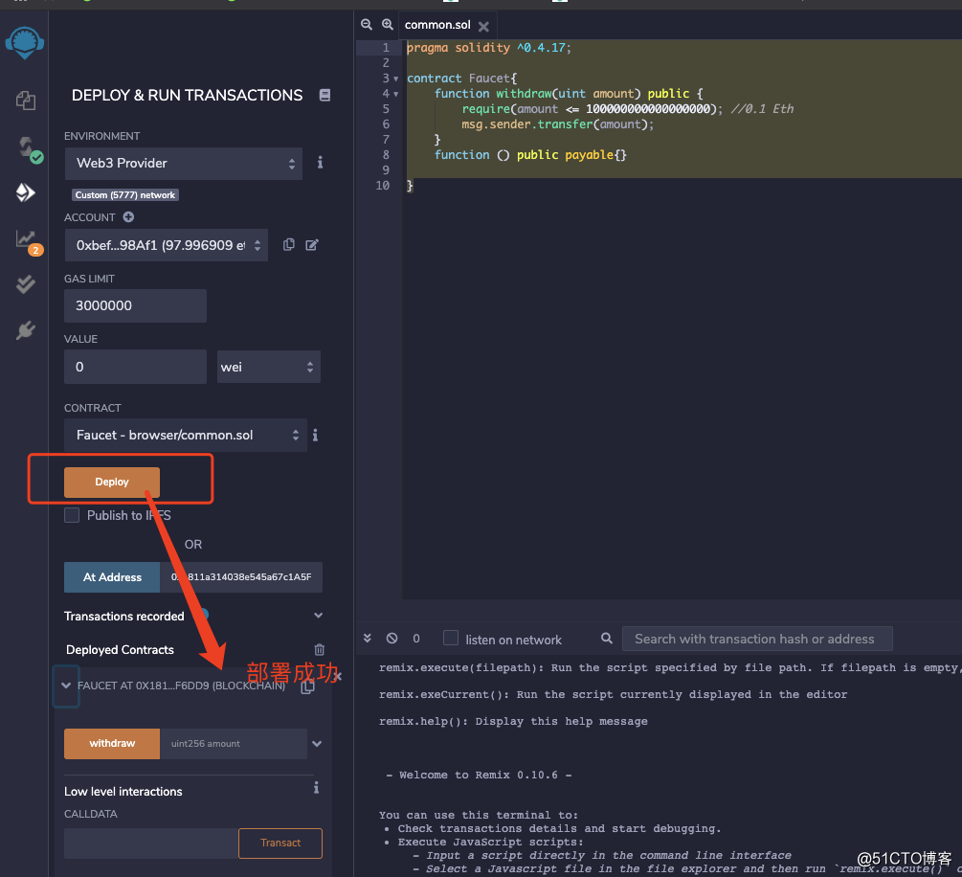This screenshot has width=962, height=877.
Task: Zoom out the editor font
Action: (x=367, y=25)
